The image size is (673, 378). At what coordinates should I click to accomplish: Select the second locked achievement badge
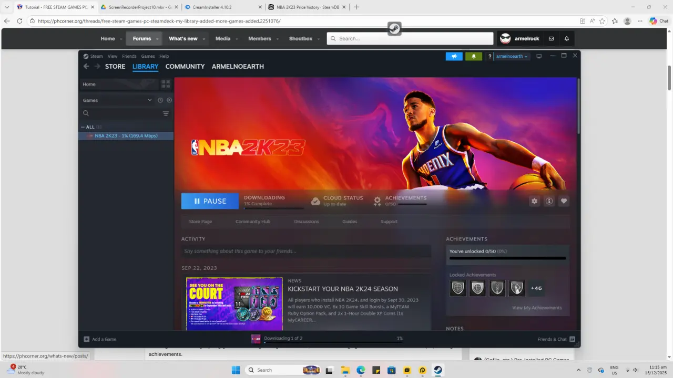(x=477, y=288)
